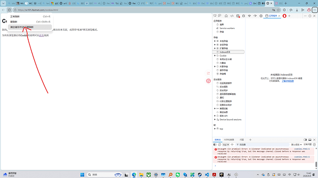Open console settings gear icon

pyautogui.click(x=314, y=144)
